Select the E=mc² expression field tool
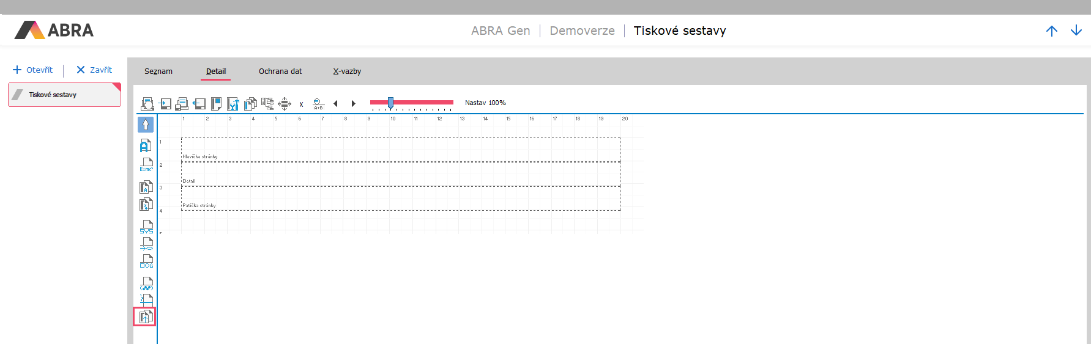This screenshot has height=344, width=1091. tap(146, 165)
